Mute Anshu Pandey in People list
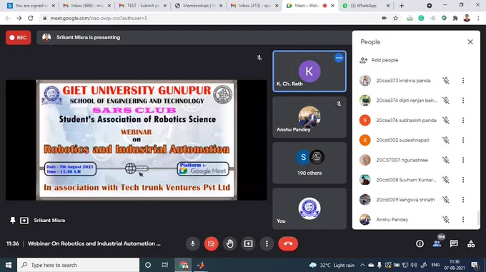The width and height of the screenshot is (486, 272). tap(446, 219)
